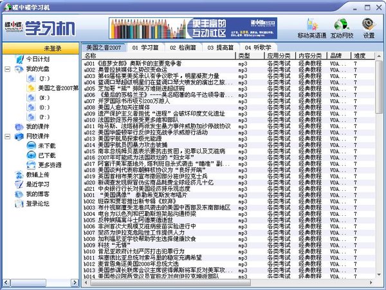
Task: Click the 教辅上传 icon
Action: [x=19, y=175]
